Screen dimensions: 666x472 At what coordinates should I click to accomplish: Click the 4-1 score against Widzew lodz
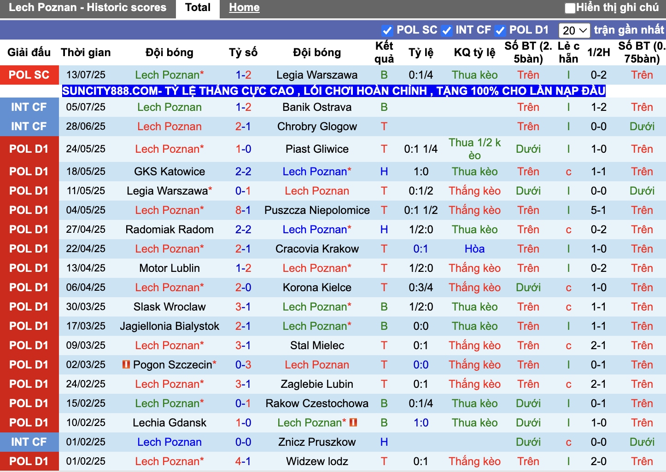click(243, 461)
